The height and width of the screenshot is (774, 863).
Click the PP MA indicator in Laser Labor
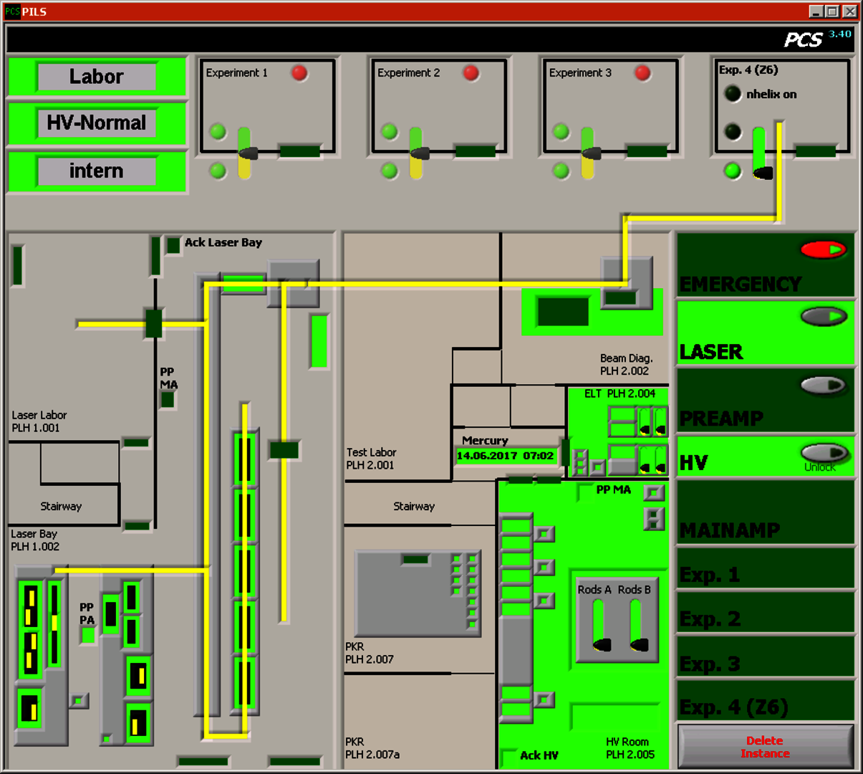[x=168, y=400]
